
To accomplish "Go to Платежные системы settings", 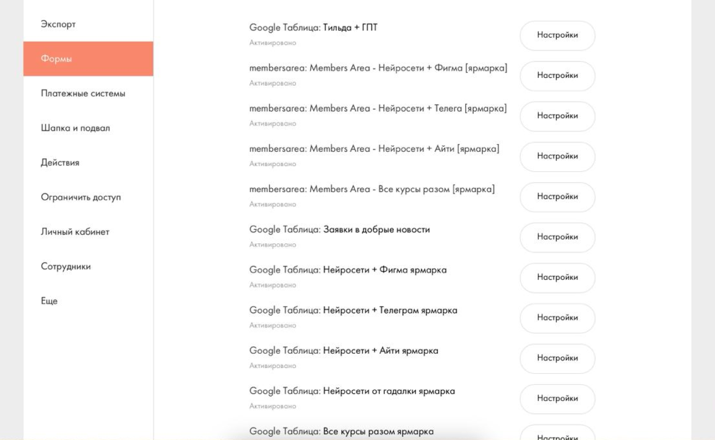I will (83, 94).
